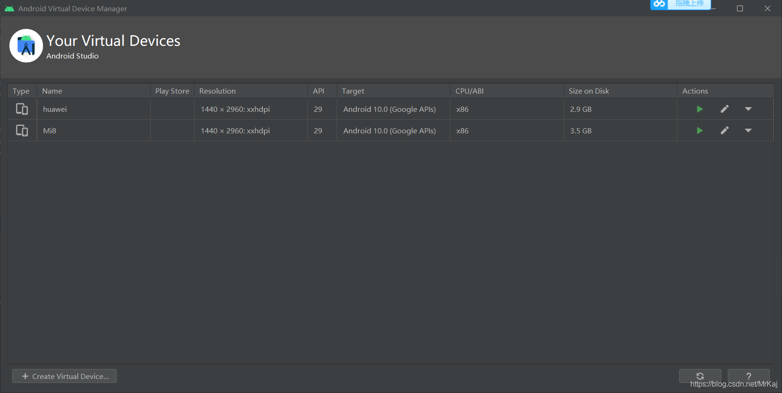Click the huawei device type icon

coord(22,109)
